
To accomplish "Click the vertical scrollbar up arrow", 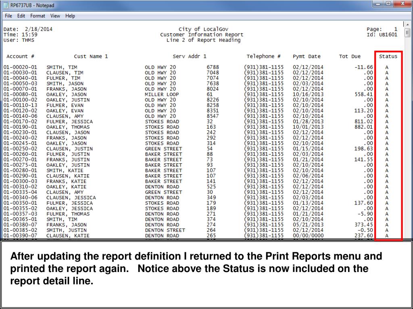I will click(407, 25).
